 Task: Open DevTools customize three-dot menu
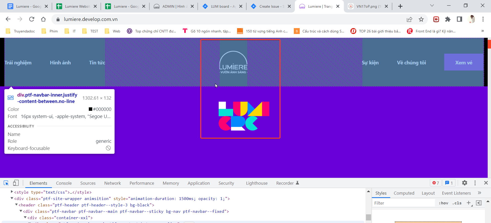click(x=475, y=183)
